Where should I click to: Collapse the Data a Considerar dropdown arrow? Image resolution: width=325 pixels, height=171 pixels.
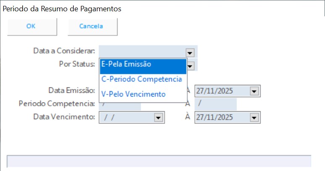click(x=190, y=52)
